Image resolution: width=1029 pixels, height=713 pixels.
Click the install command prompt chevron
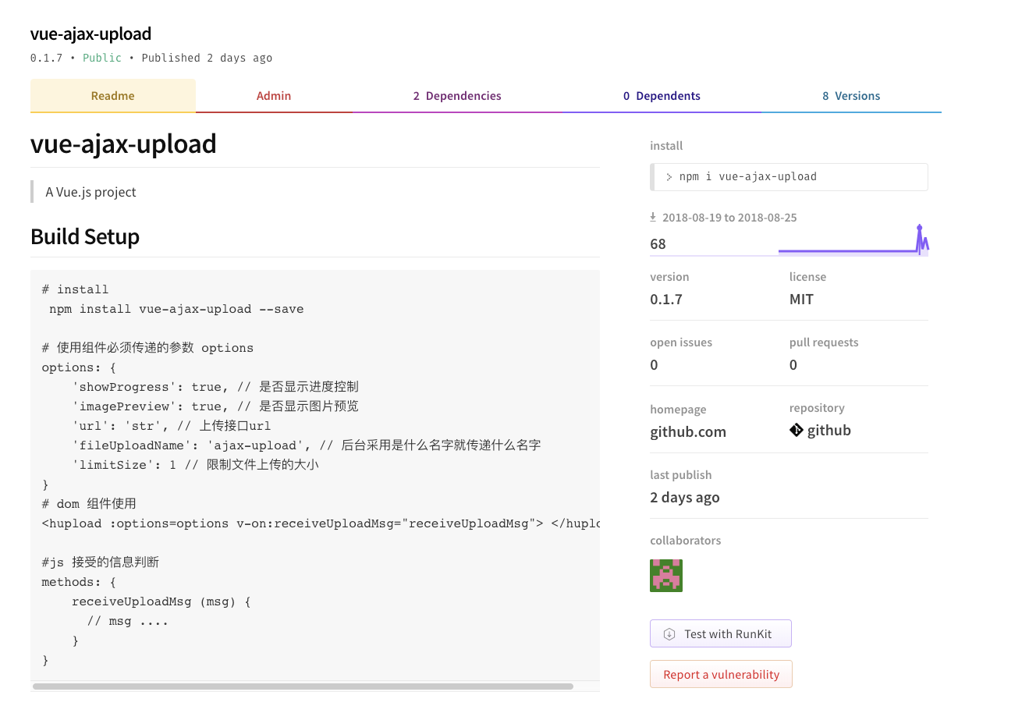click(669, 177)
